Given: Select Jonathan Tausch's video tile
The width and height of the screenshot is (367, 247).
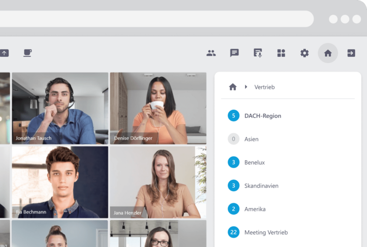Looking at the screenshot, I should [x=60, y=108].
